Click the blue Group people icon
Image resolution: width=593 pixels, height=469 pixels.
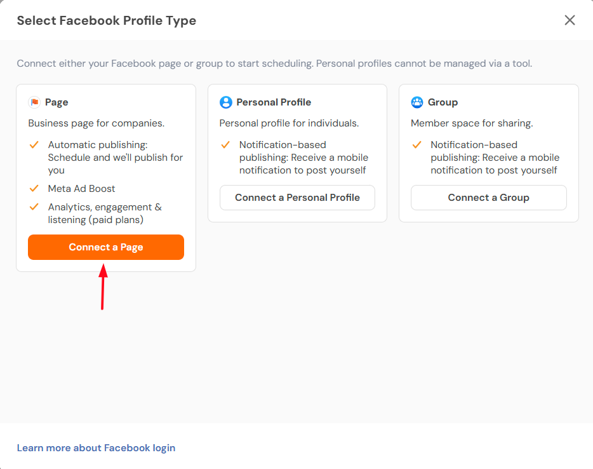tap(417, 102)
